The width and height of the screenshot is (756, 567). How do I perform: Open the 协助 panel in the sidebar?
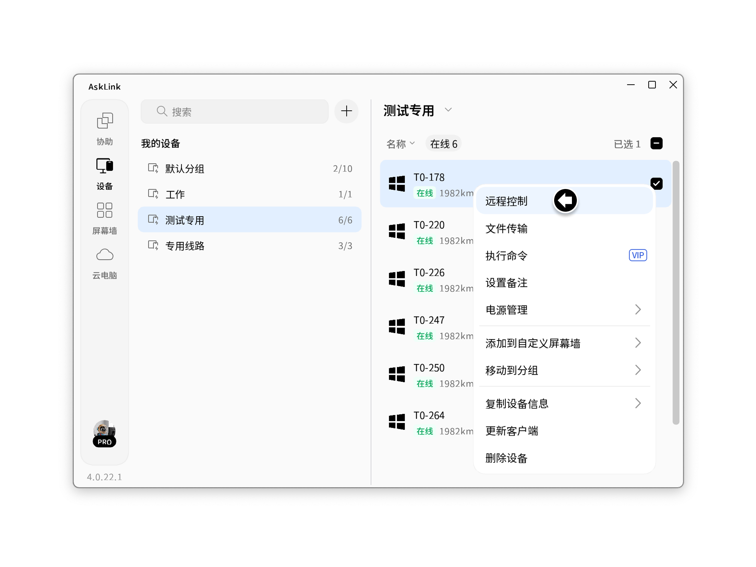click(105, 127)
